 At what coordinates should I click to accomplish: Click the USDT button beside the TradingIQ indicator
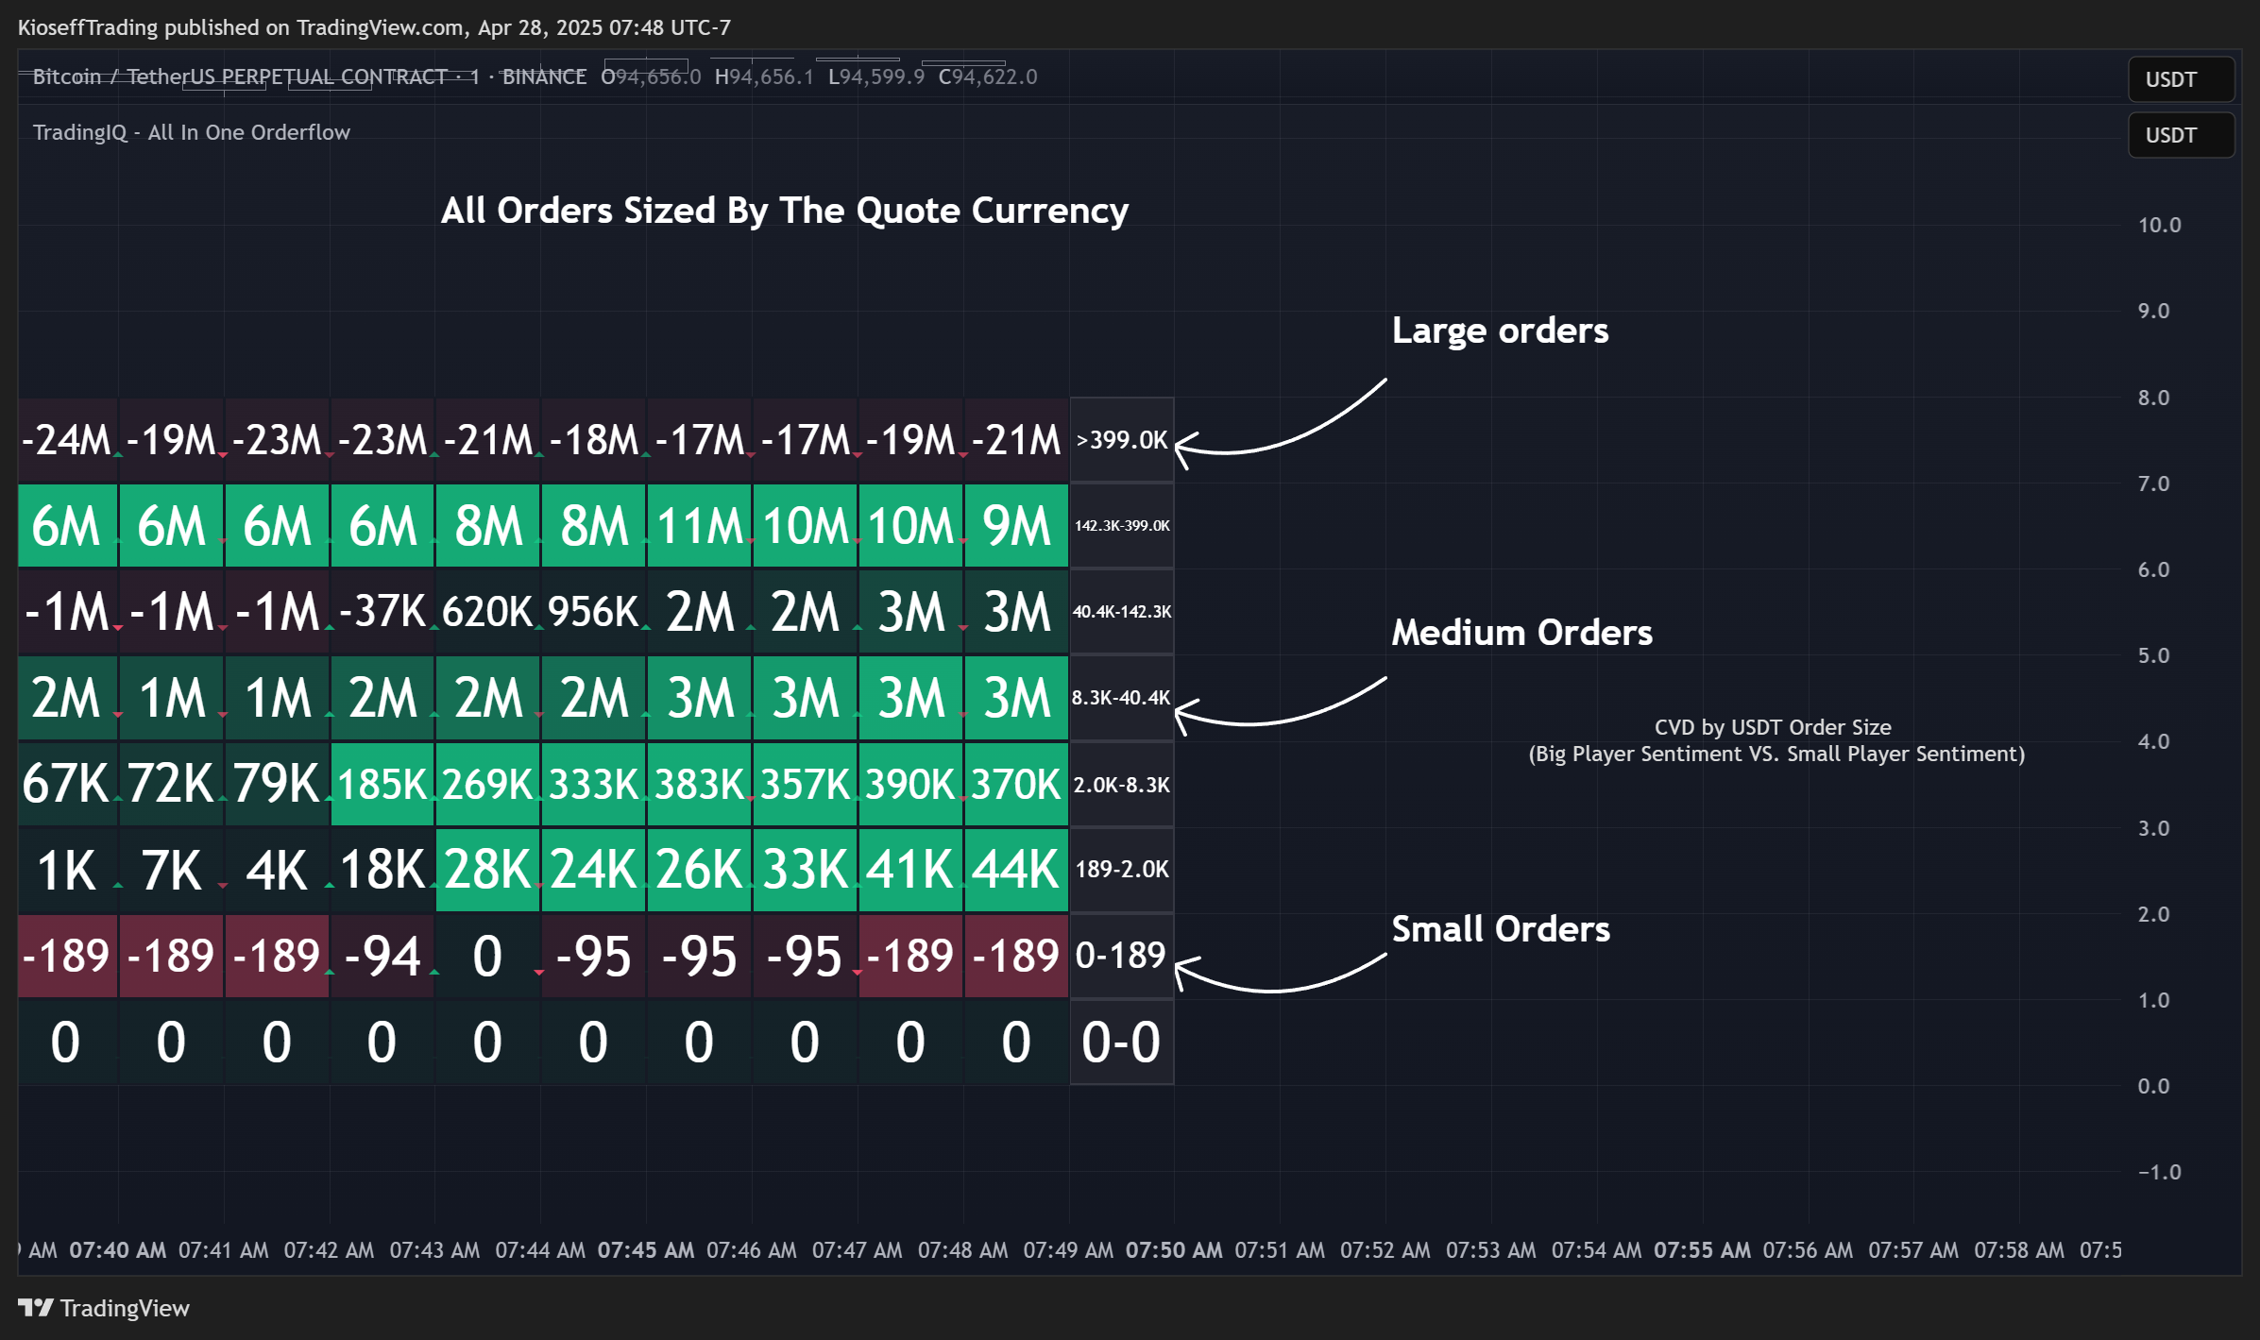(2181, 135)
